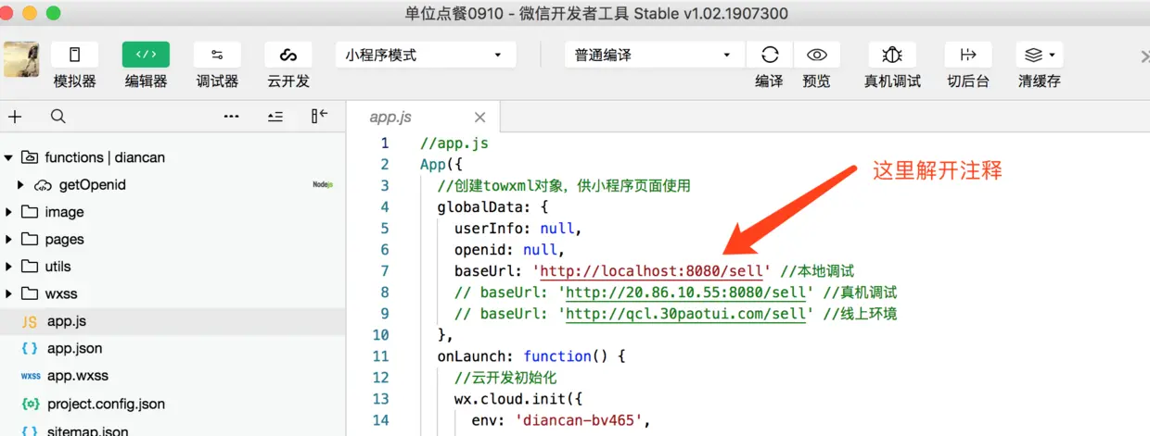Open 云开发 cloud development console
Image resolution: width=1150 pixels, height=436 pixels.
288,55
